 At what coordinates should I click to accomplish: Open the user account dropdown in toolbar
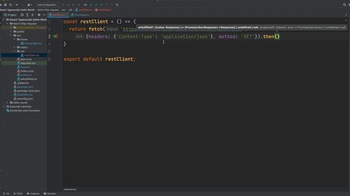pyautogui.click(x=30, y=5)
